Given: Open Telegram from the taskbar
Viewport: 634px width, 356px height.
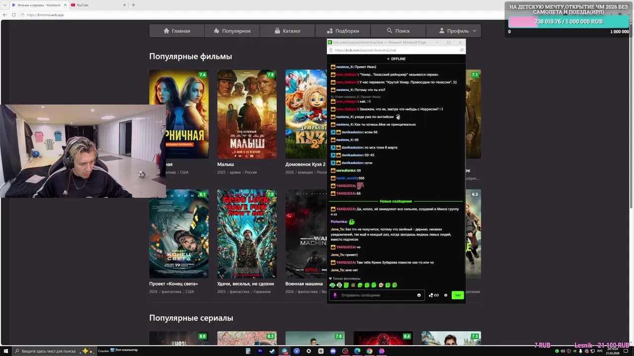Looking at the screenshot, I should pos(284,351).
